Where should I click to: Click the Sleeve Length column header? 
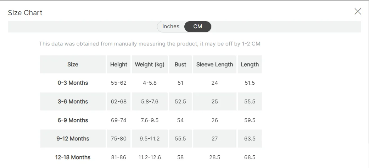coord(214,65)
